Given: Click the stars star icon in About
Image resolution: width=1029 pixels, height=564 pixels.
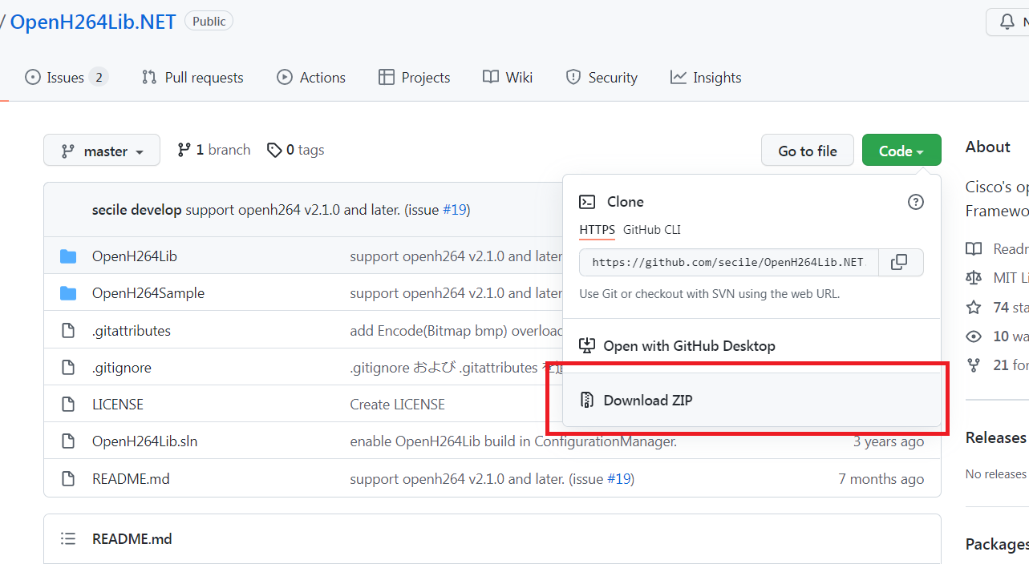Looking at the screenshot, I should point(974,308).
